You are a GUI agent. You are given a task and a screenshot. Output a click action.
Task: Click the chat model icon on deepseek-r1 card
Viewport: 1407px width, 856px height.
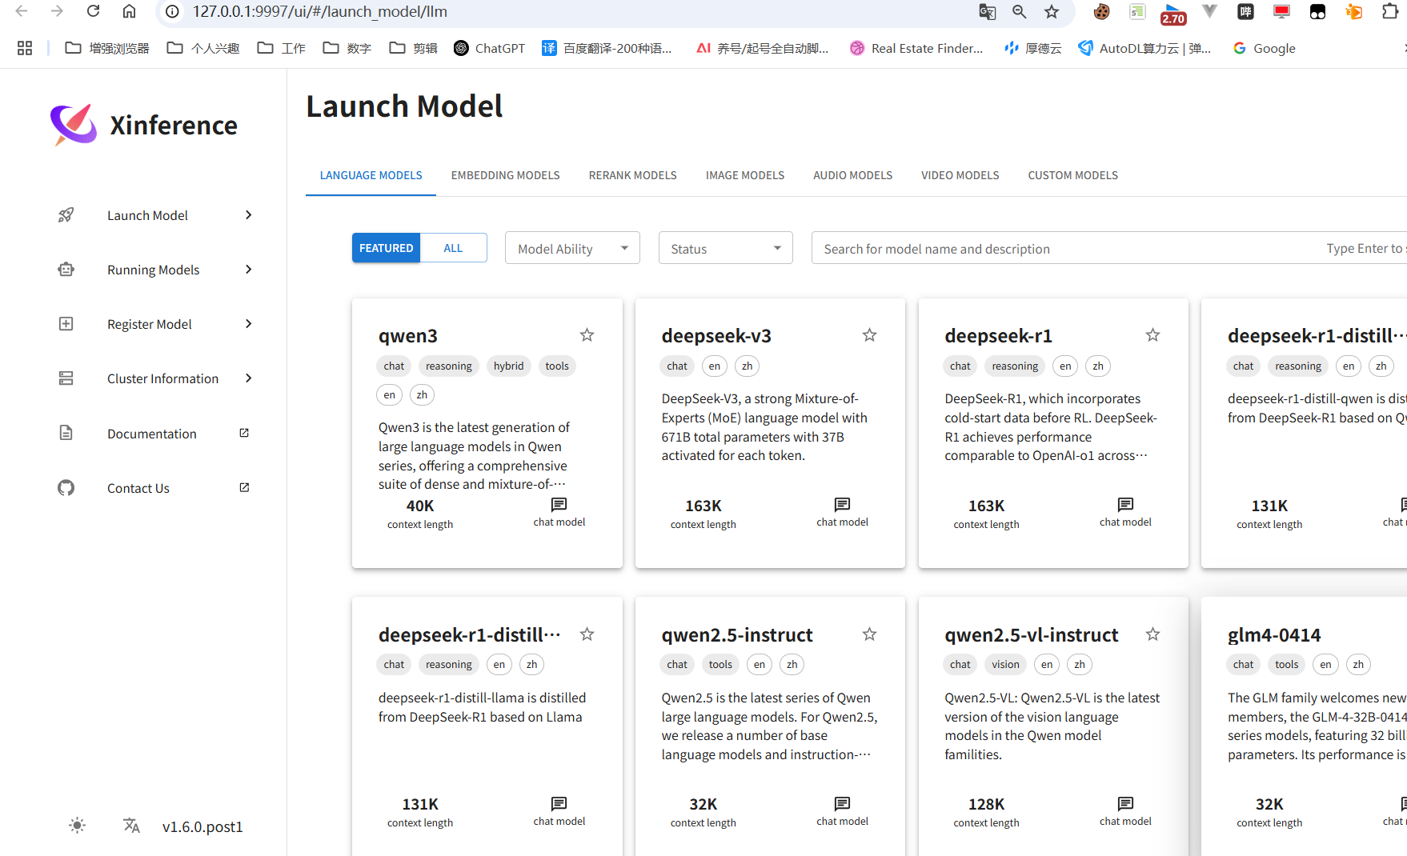[1125, 505]
